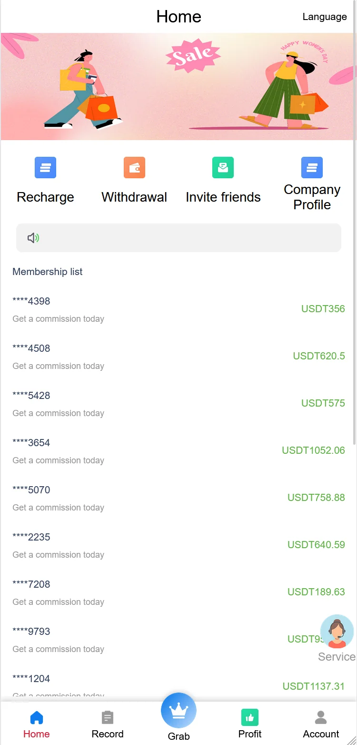
Task: Open the Withdrawal wallet icon
Action: tap(134, 168)
